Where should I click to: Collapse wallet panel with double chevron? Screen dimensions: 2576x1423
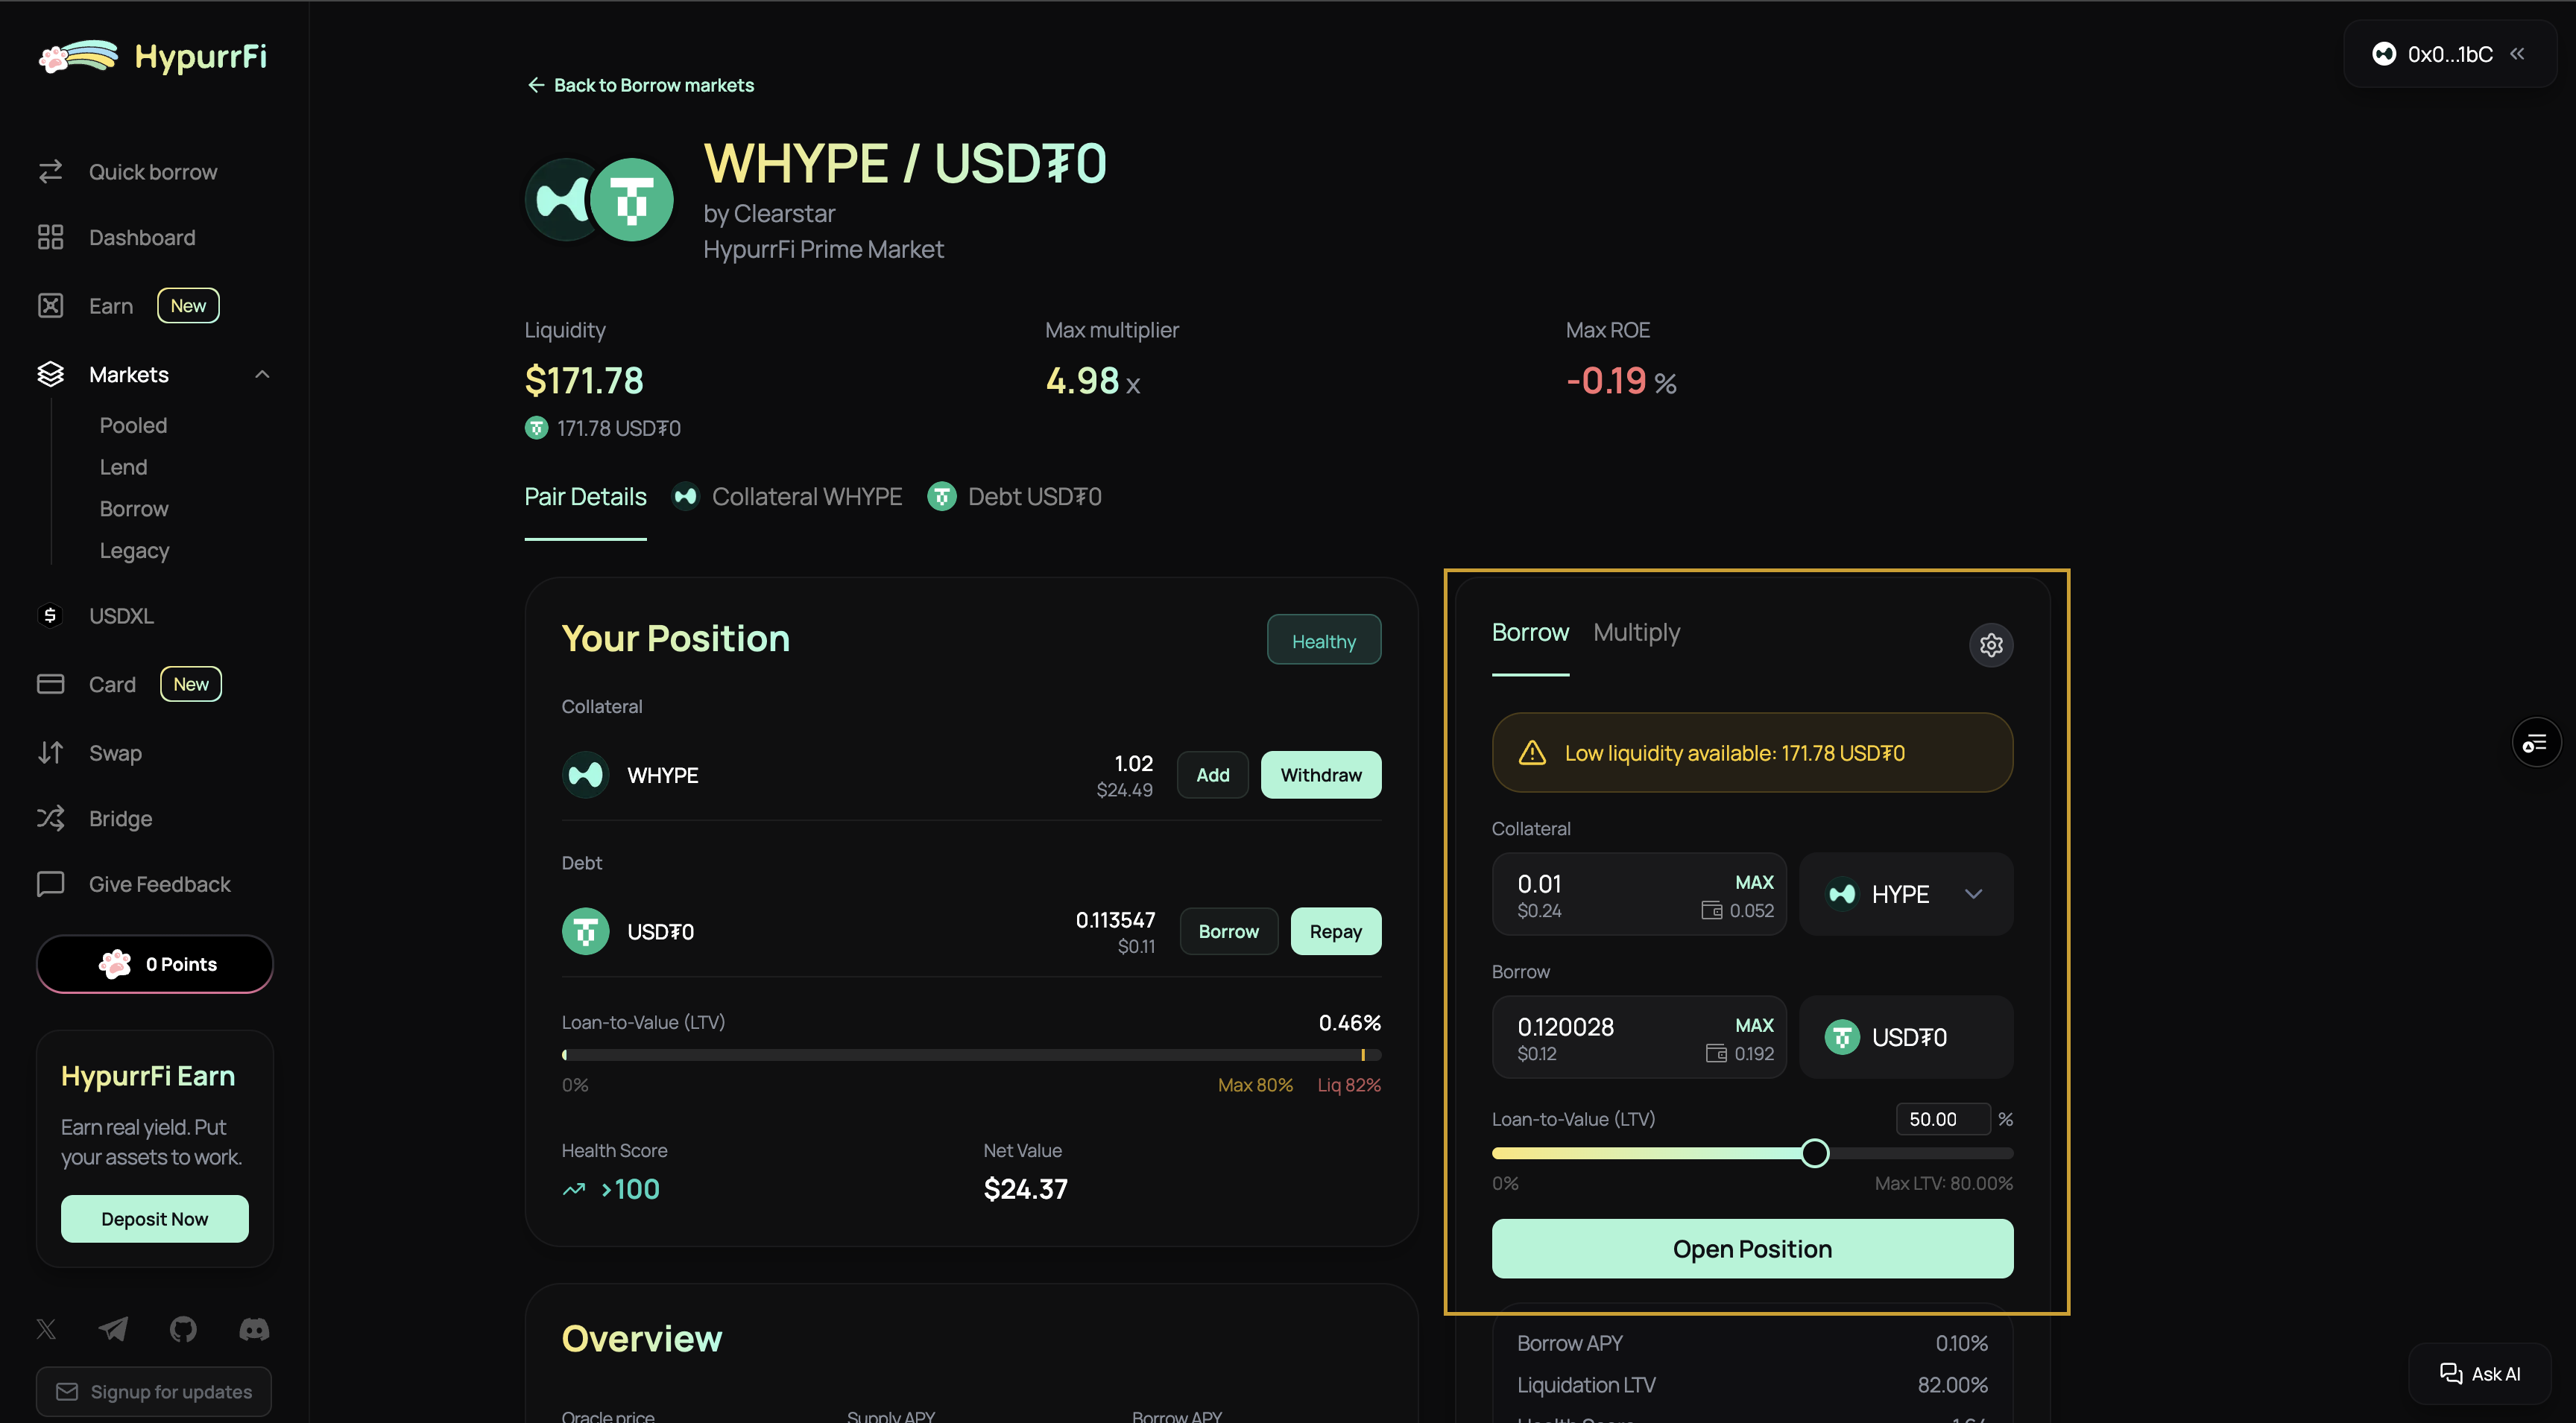(2517, 54)
